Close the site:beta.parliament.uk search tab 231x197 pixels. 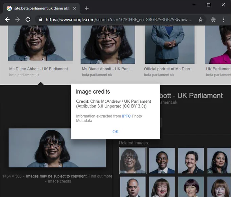[74, 8]
